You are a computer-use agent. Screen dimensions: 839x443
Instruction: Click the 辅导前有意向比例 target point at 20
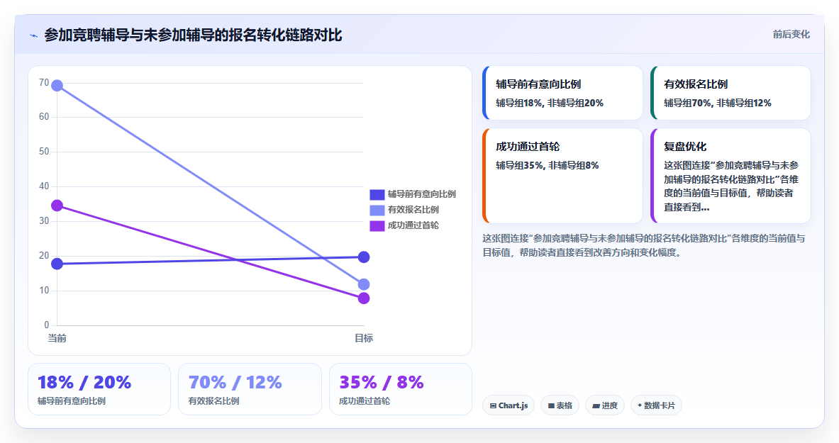pyautogui.click(x=363, y=257)
